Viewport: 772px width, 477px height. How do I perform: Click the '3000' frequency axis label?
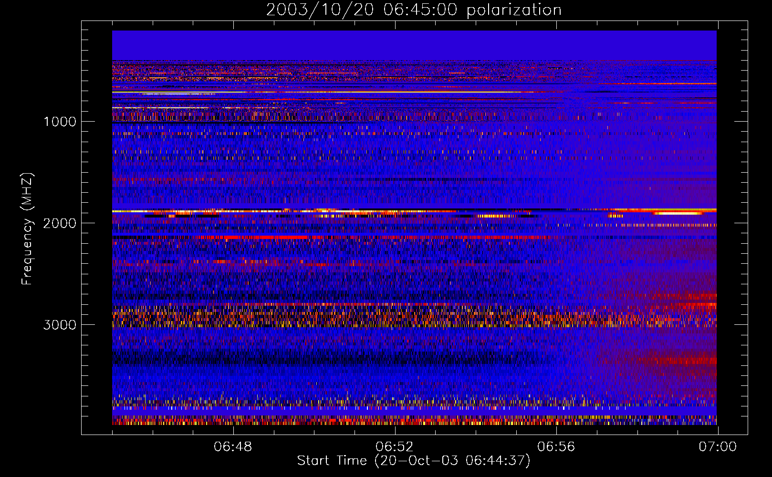click(60, 325)
